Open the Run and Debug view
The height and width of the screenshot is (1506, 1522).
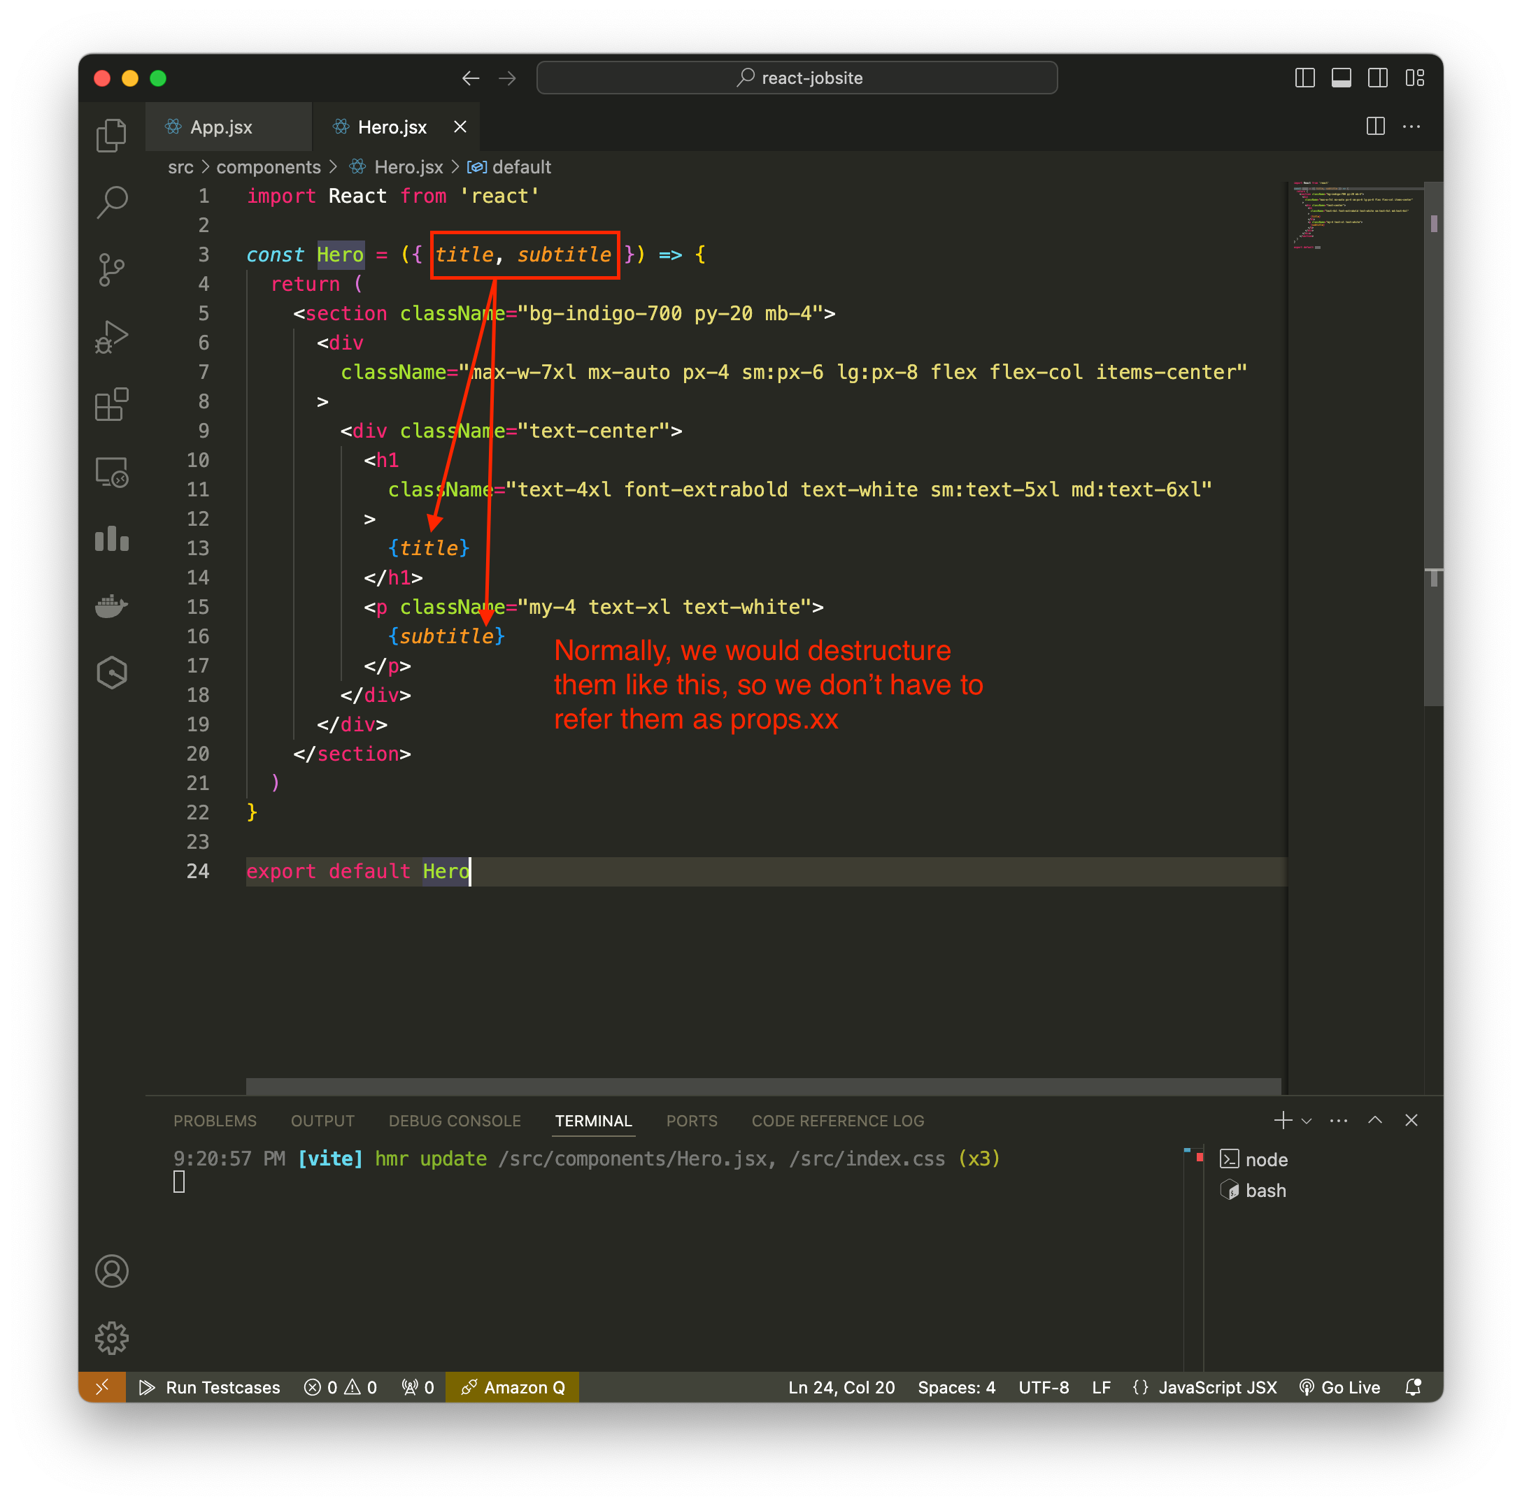tap(111, 337)
